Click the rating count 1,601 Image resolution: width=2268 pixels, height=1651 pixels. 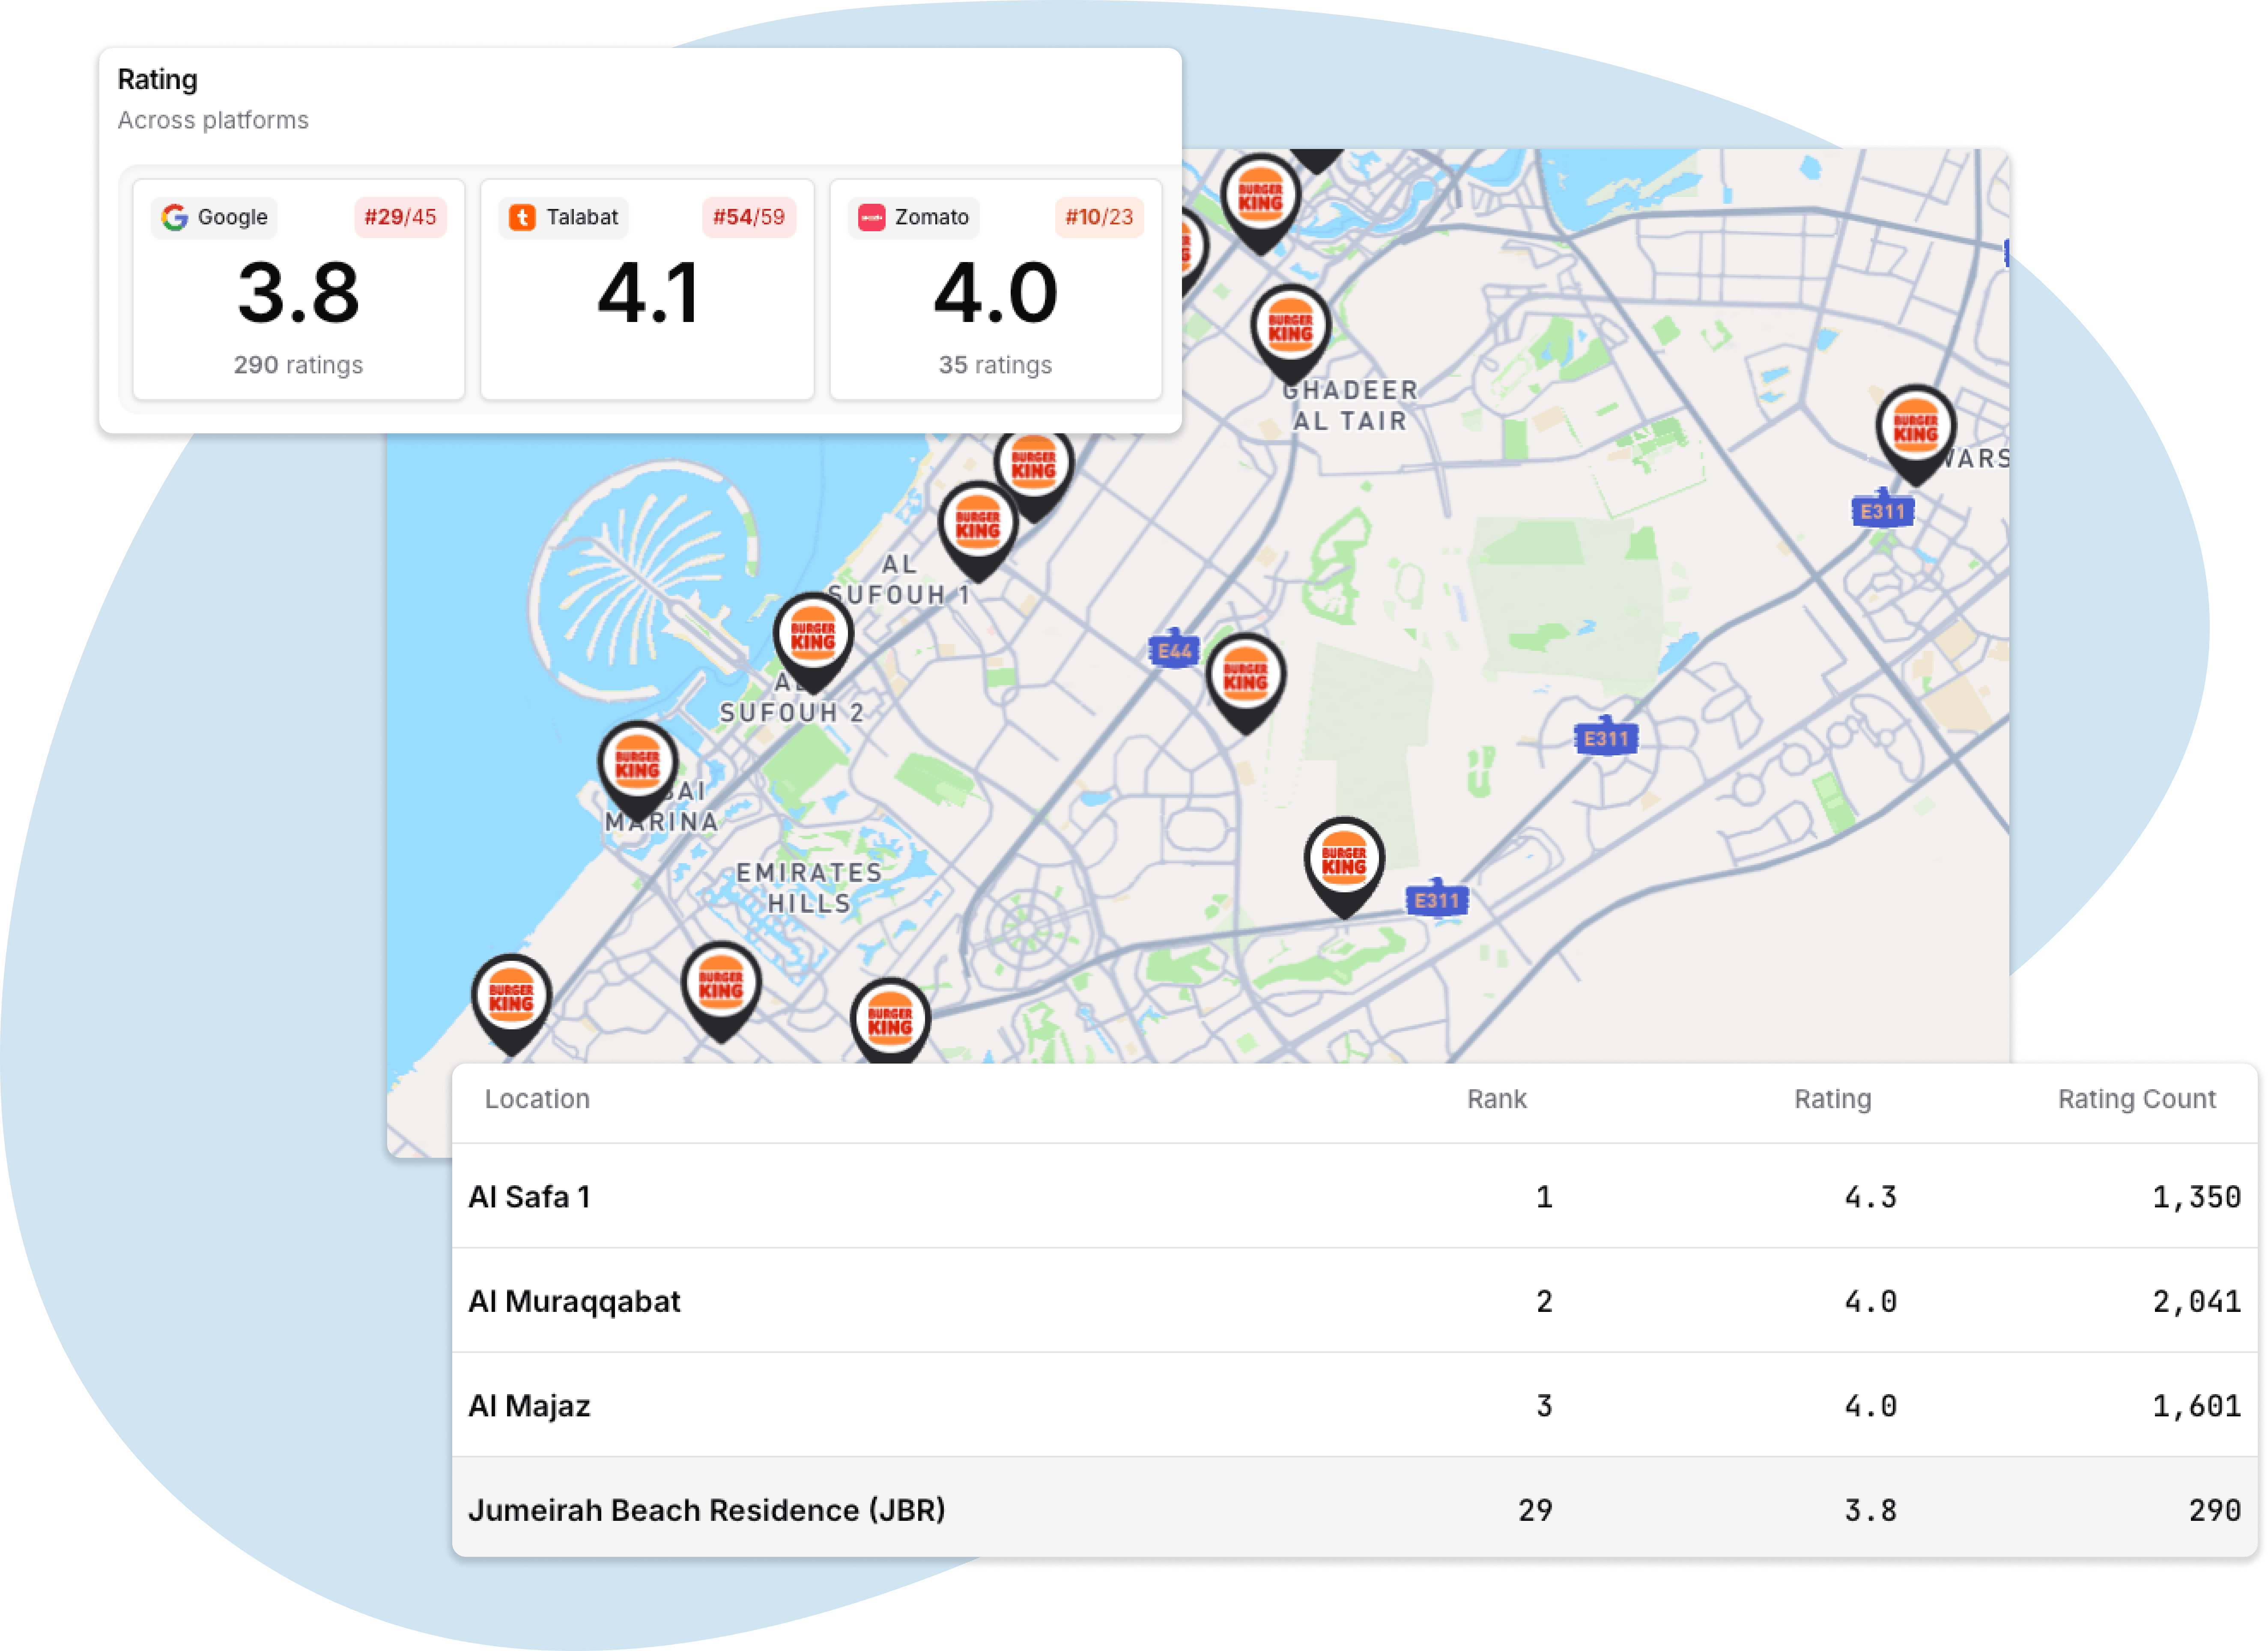tap(2196, 1406)
